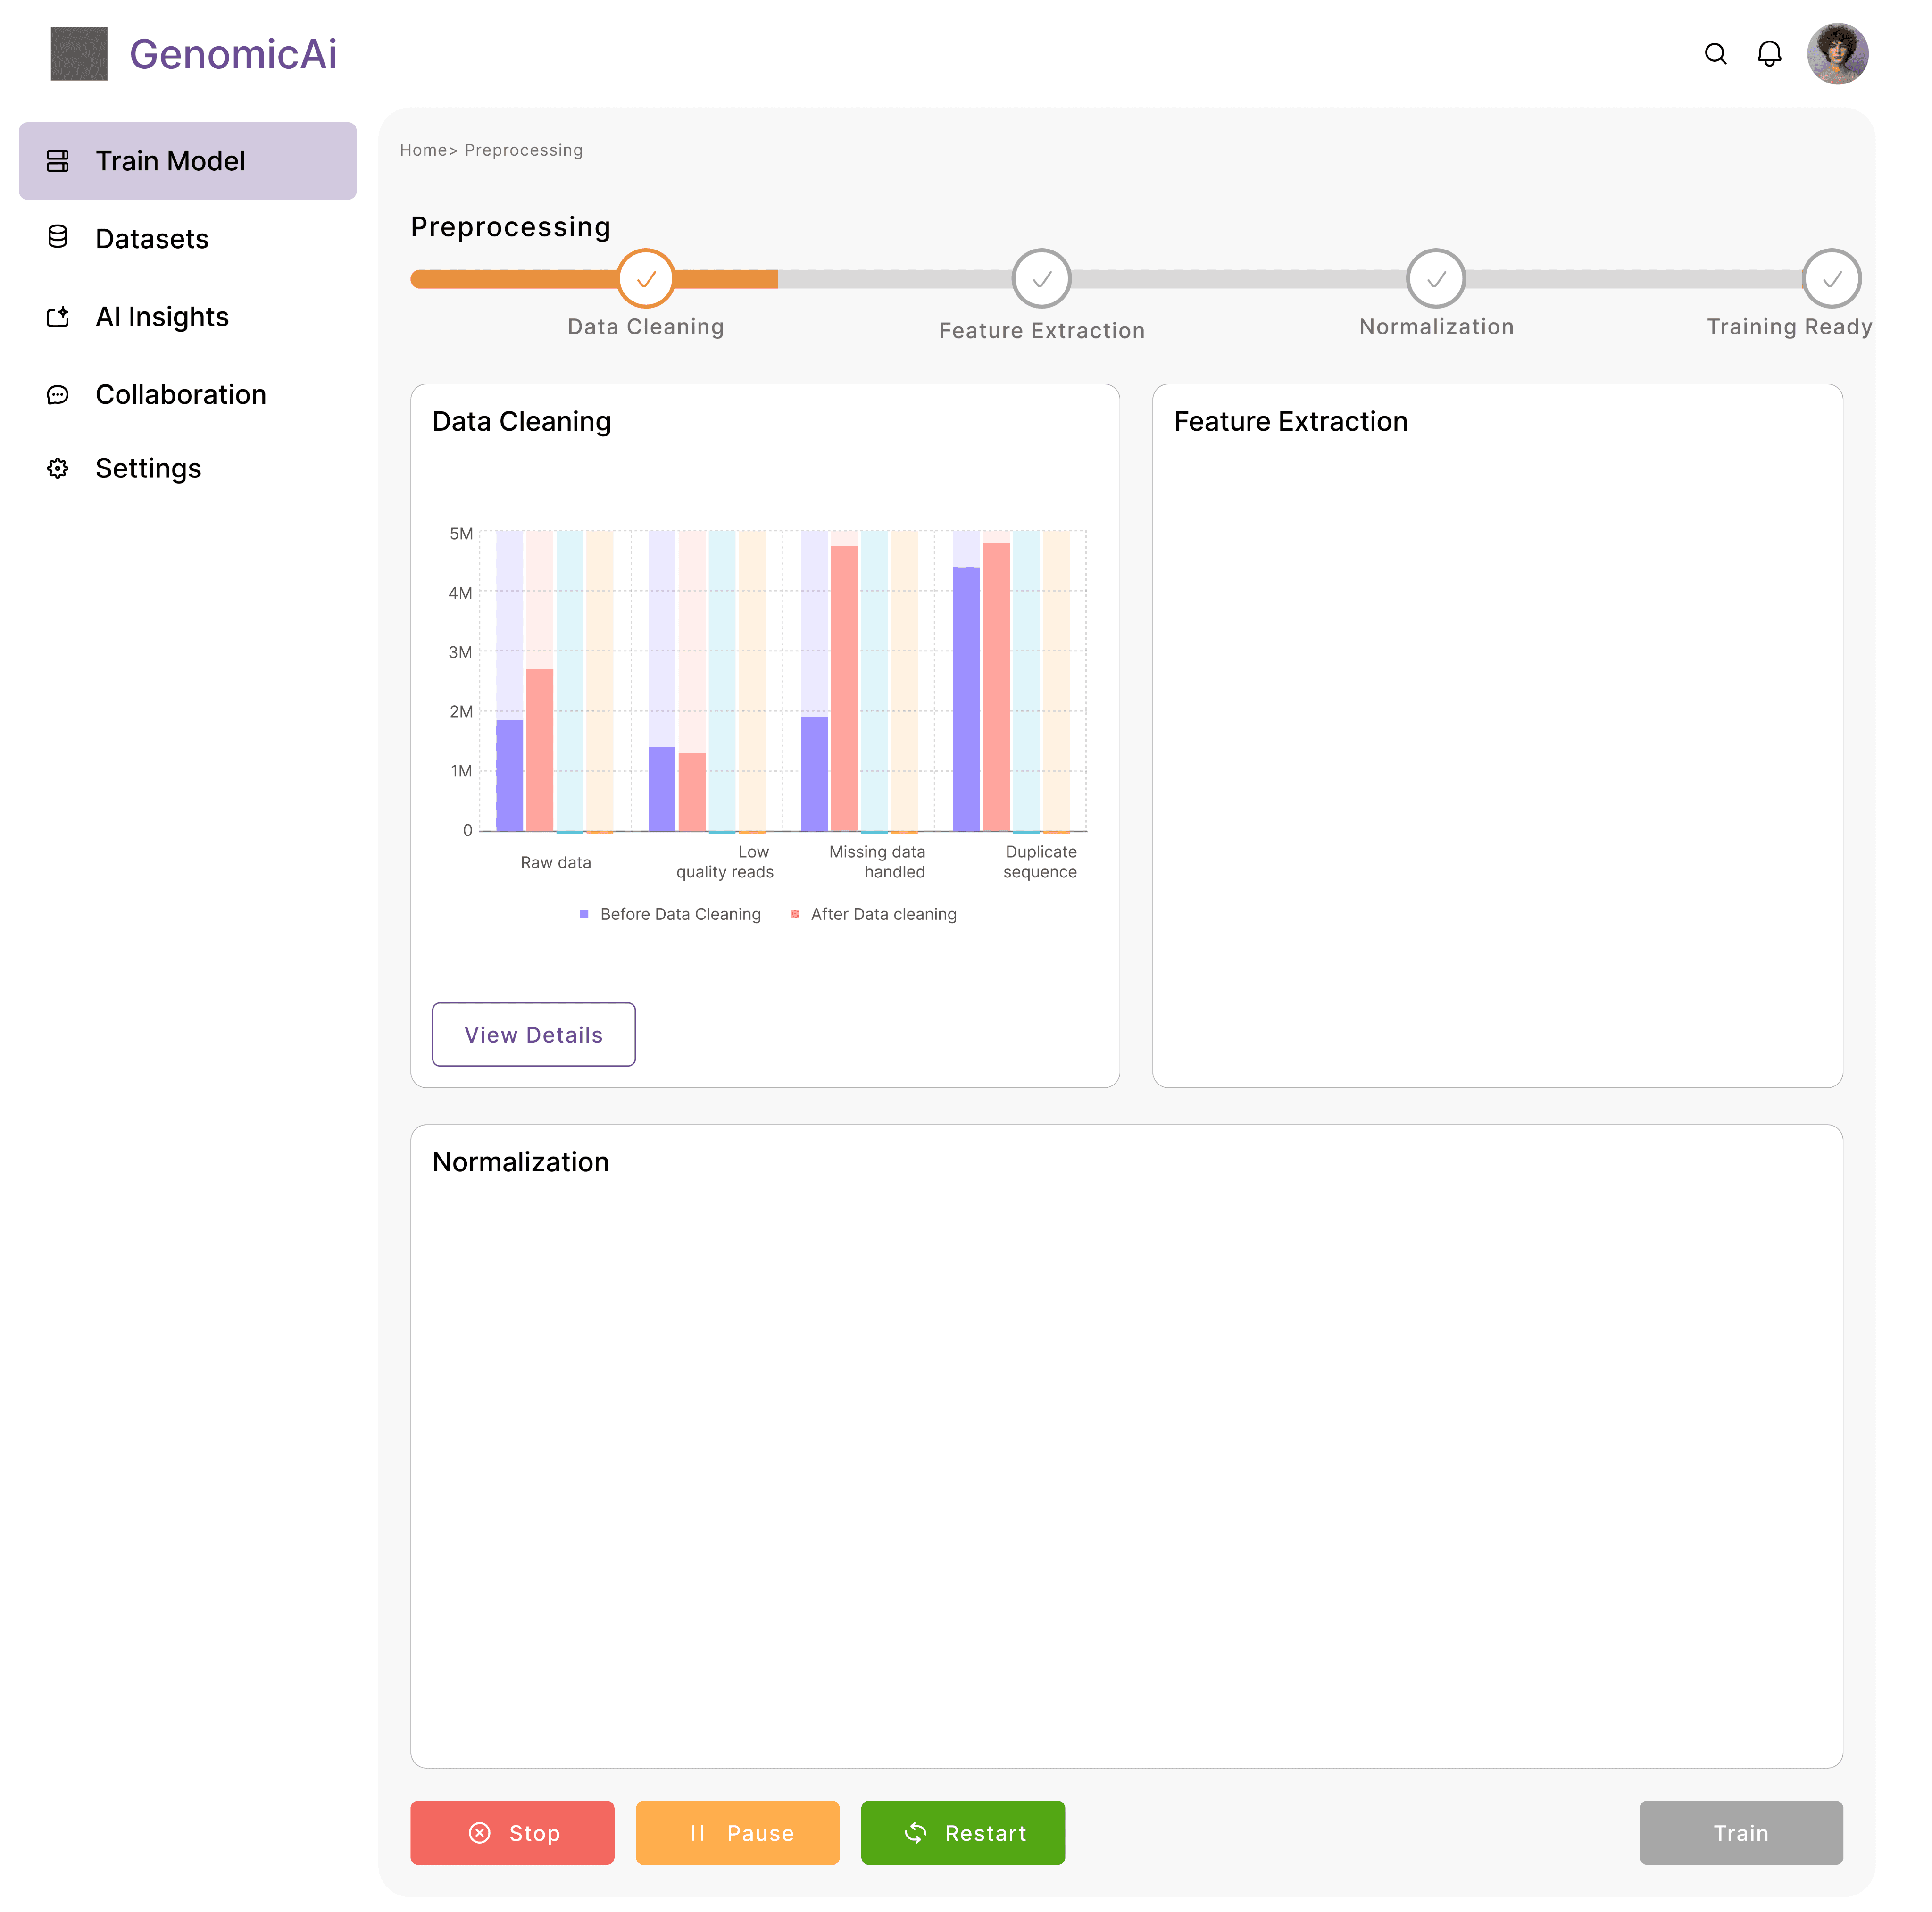Click the Collaboration chat bubble icon
This screenshot has width=1932, height=1912.
click(58, 395)
